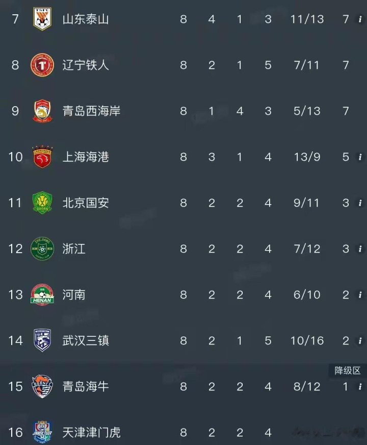Click info icon in 青岛海牛 row

(x=360, y=386)
